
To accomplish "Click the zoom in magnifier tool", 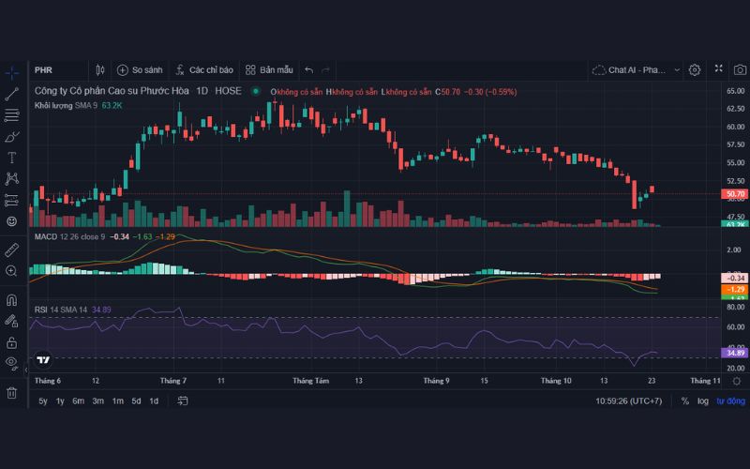I will click(x=12, y=271).
